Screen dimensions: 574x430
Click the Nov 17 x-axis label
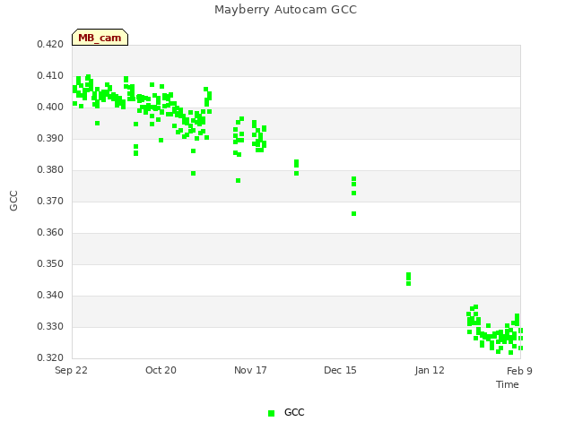[250, 370]
